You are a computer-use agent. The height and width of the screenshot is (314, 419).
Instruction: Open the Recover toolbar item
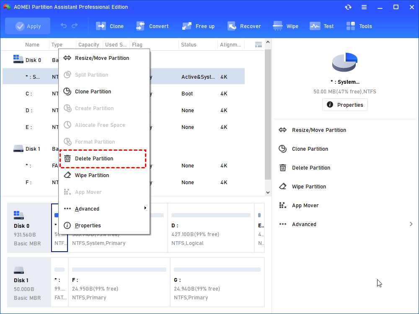click(244, 26)
